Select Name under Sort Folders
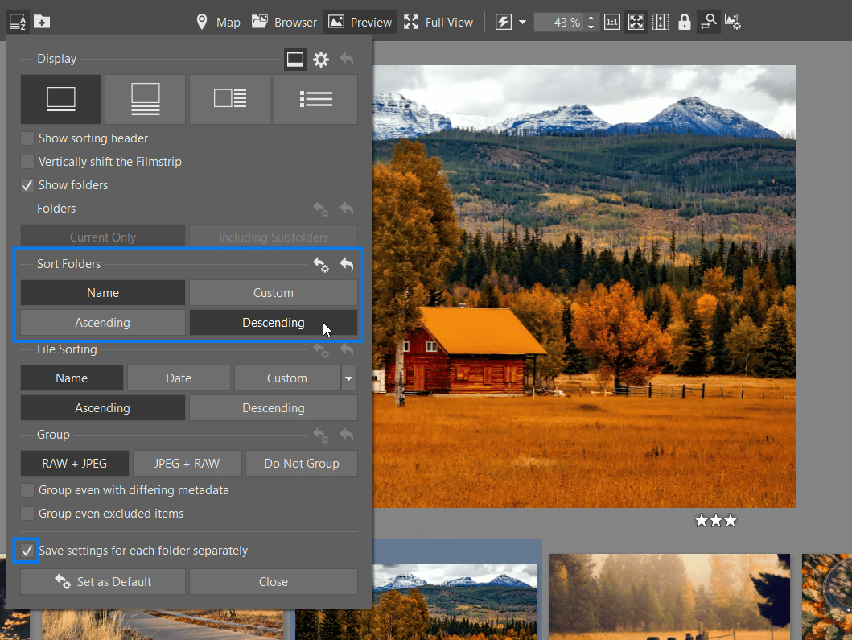The width and height of the screenshot is (852, 640). (102, 292)
